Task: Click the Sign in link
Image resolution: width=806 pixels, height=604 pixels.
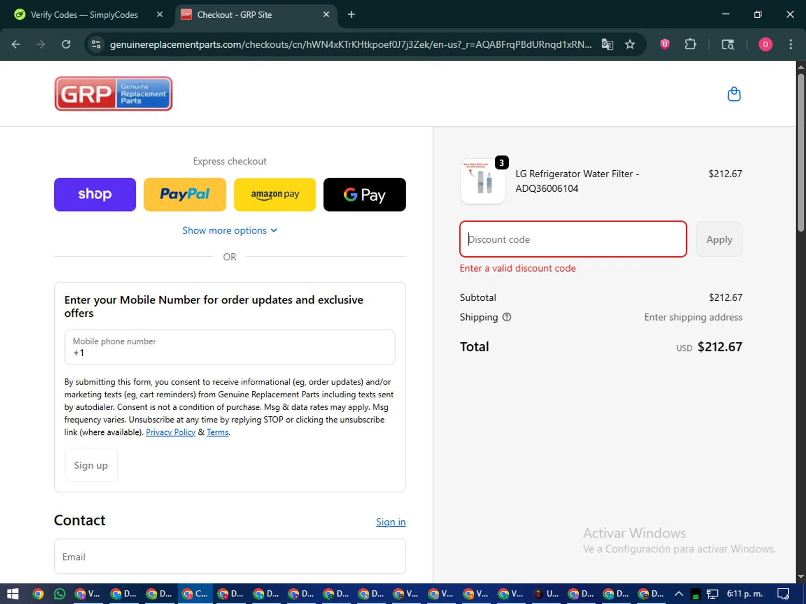Action: click(391, 522)
